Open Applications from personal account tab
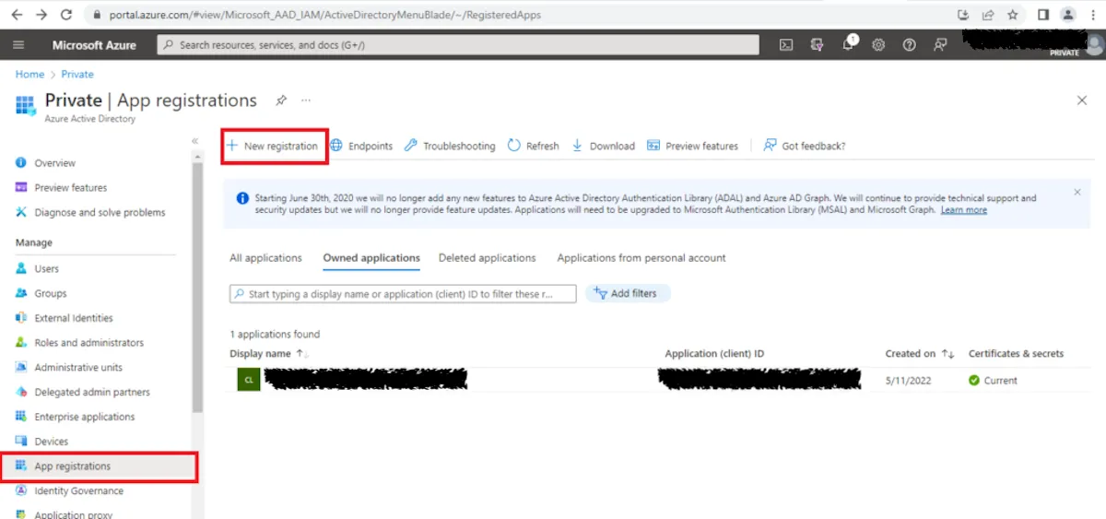The image size is (1106, 519). 641,258
